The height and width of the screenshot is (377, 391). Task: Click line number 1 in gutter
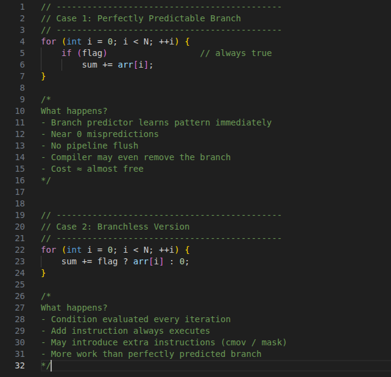23,7
